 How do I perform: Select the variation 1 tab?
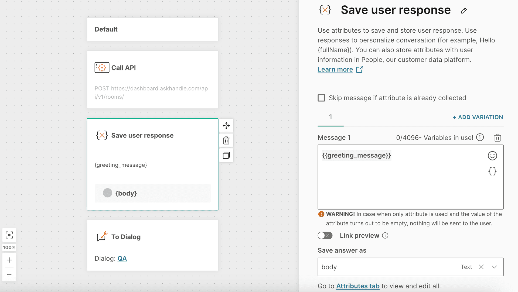(330, 117)
